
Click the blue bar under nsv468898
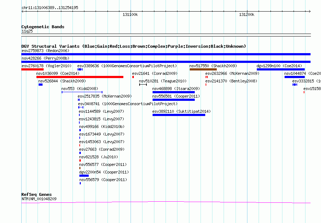(173, 92)
